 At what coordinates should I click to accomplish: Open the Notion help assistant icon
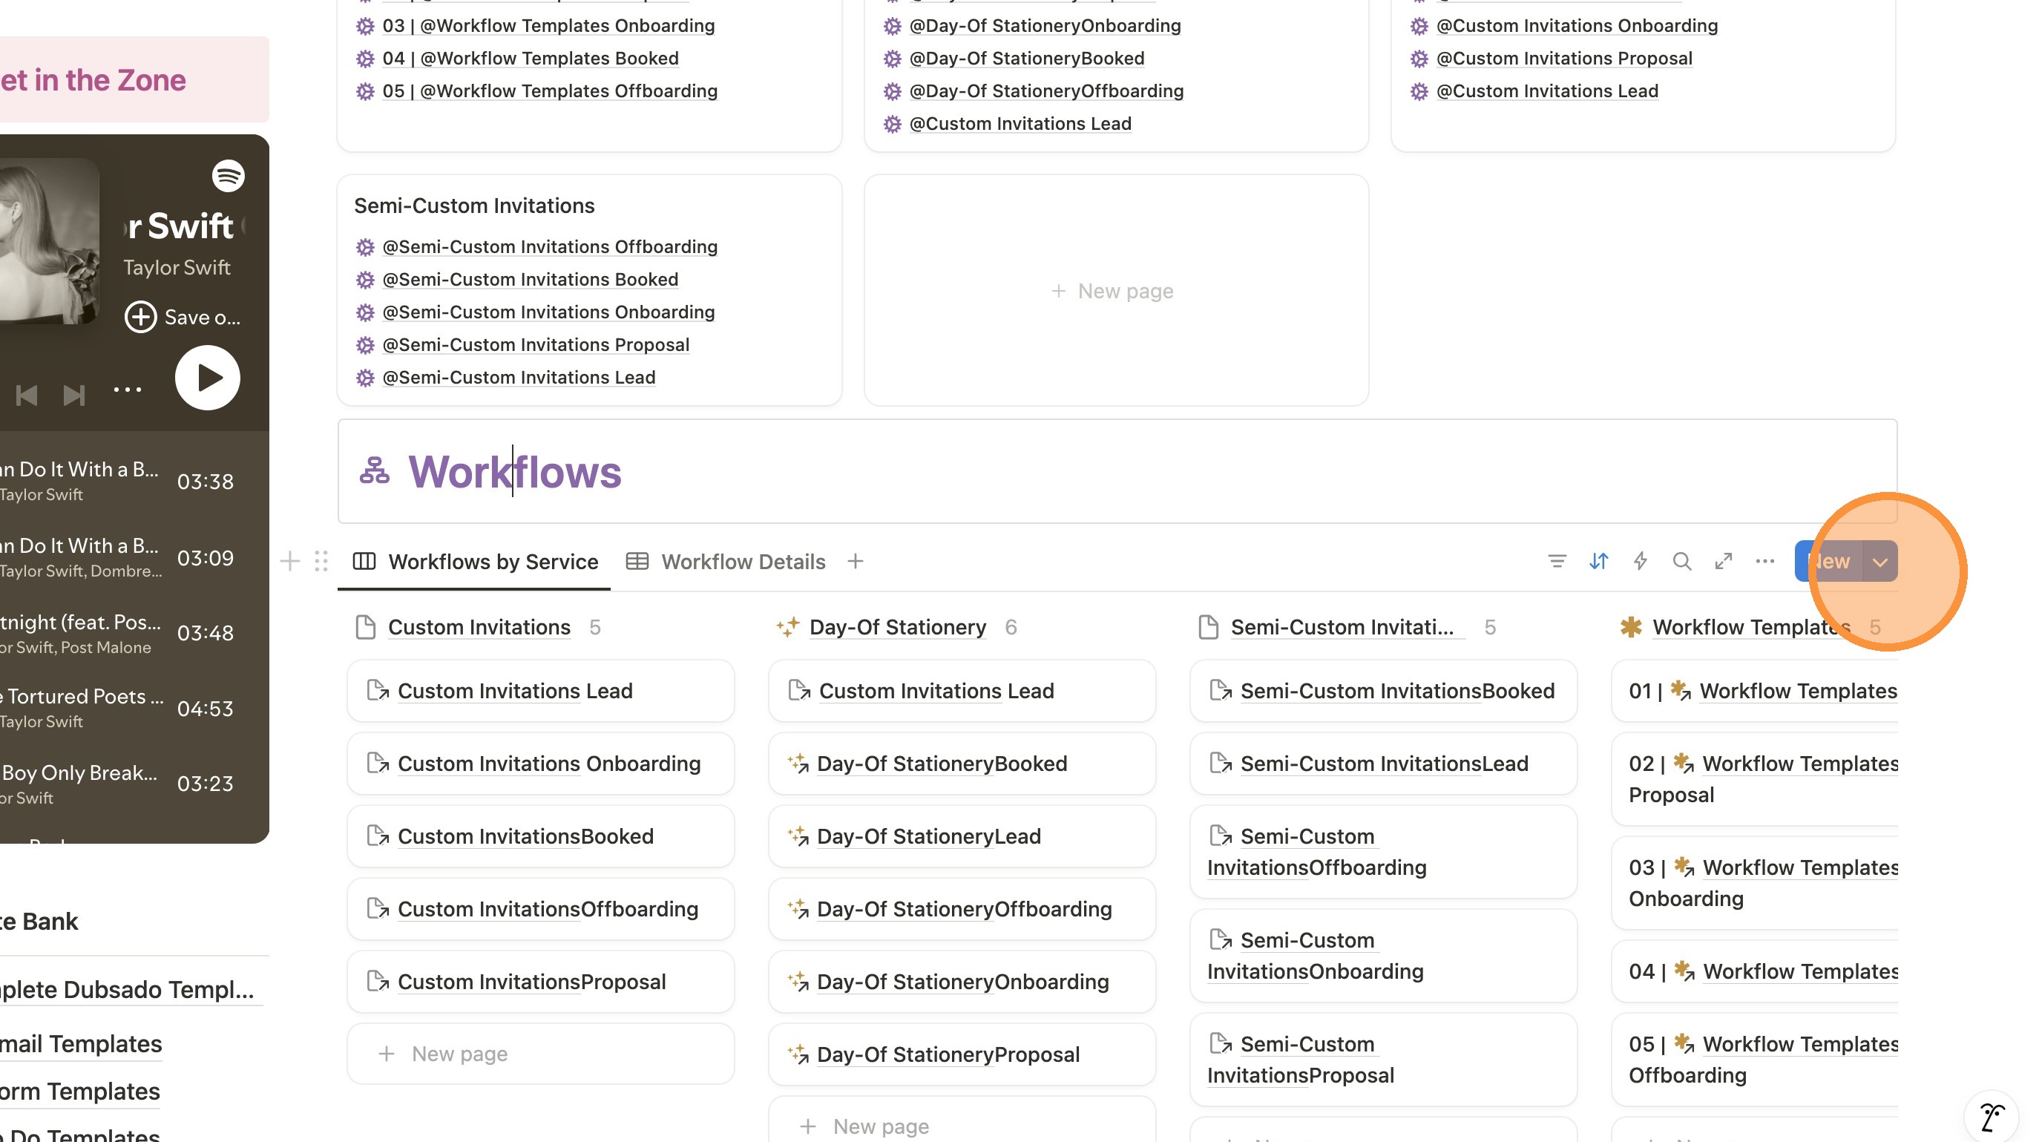[1992, 1118]
